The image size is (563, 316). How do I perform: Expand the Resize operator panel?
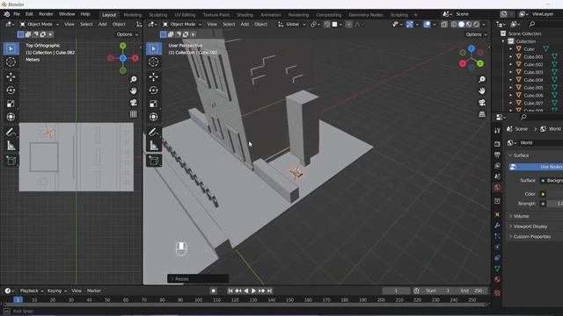click(198, 279)
